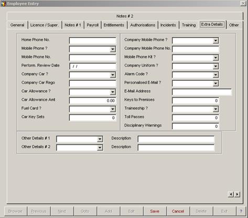Click Description field for Other Details # 1
Viewport: 248px width, 218px height.
coord(176,139)
